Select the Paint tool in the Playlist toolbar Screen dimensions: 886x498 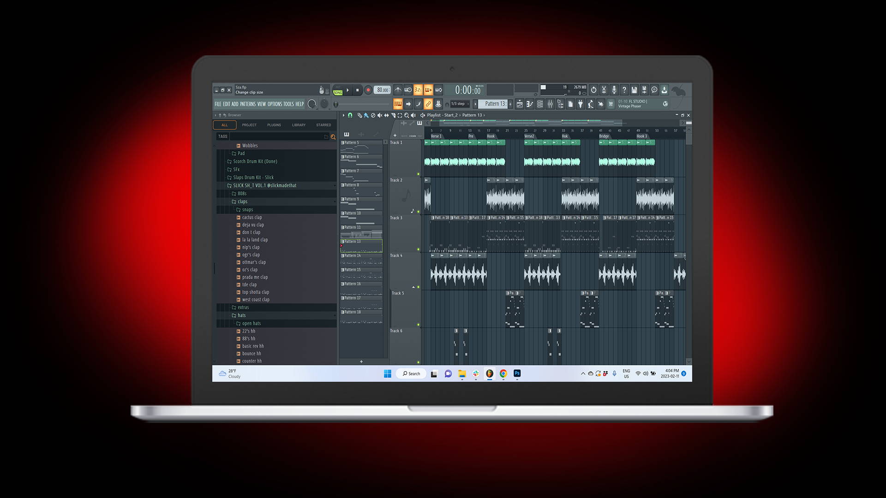[366, 115]
